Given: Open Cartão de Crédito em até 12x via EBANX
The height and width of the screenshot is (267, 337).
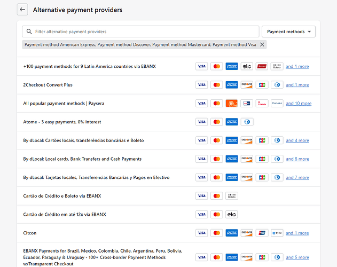Looking at the screenshot, I should click(x=65, y=215).
